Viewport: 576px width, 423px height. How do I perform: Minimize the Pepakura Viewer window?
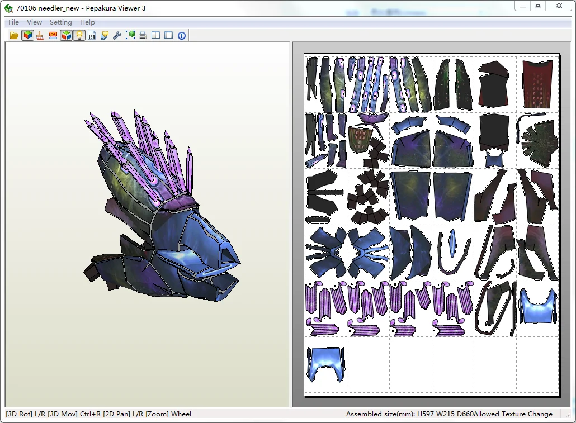(523, 6)
